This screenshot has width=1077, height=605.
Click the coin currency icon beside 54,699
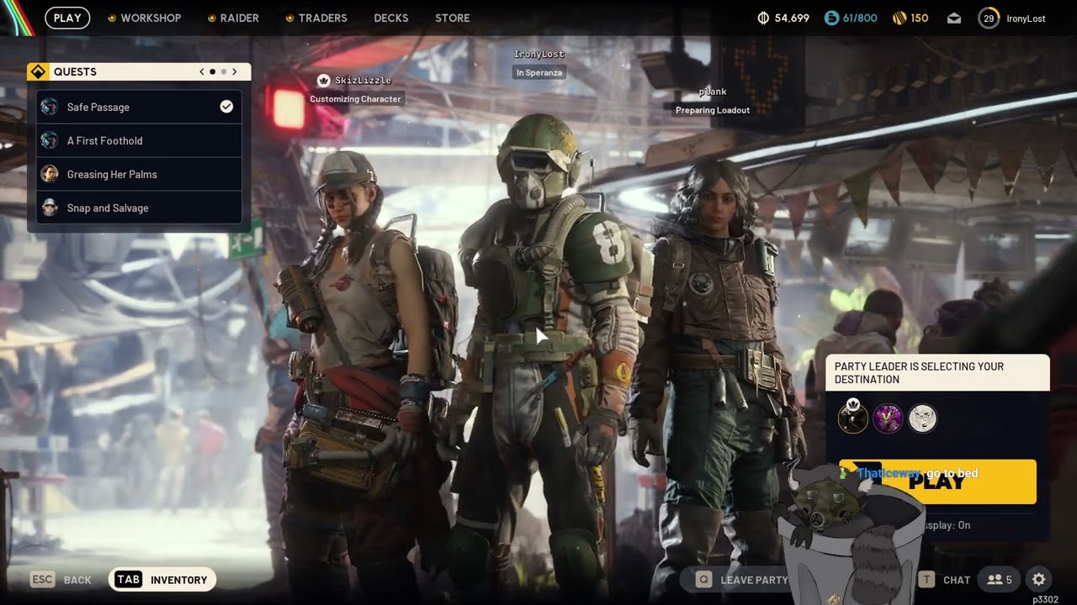(764, 18)
